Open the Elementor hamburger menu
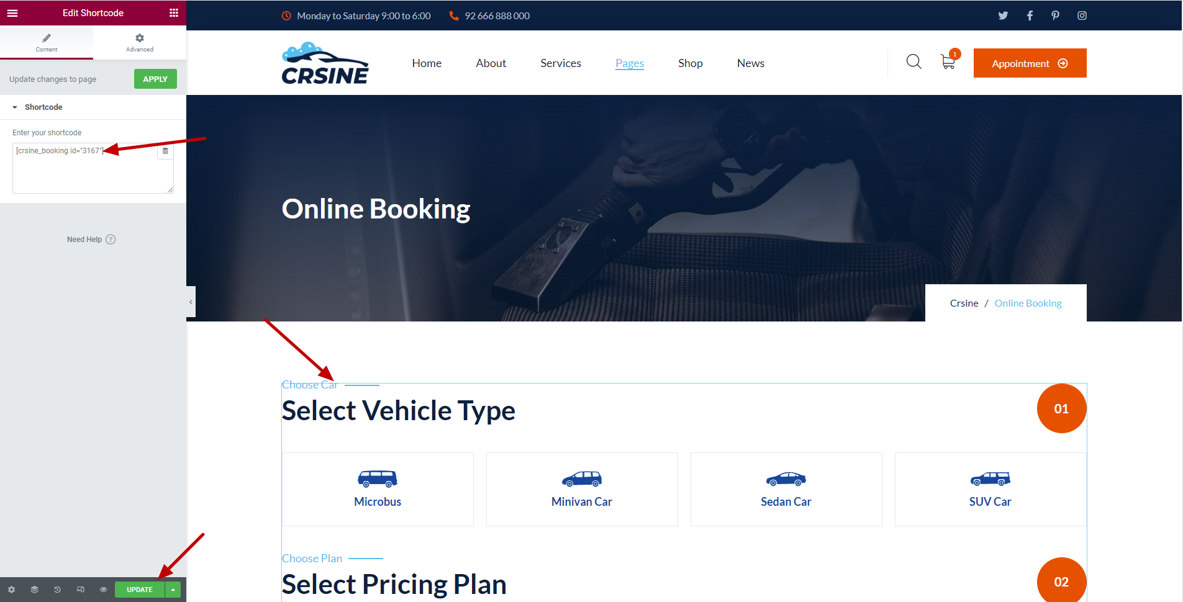Viewport: 1183px width, 602px height. point(12,12)
